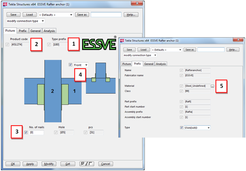
Task: Click the Assembly prefix field Rafta
Action: point(197,112)
